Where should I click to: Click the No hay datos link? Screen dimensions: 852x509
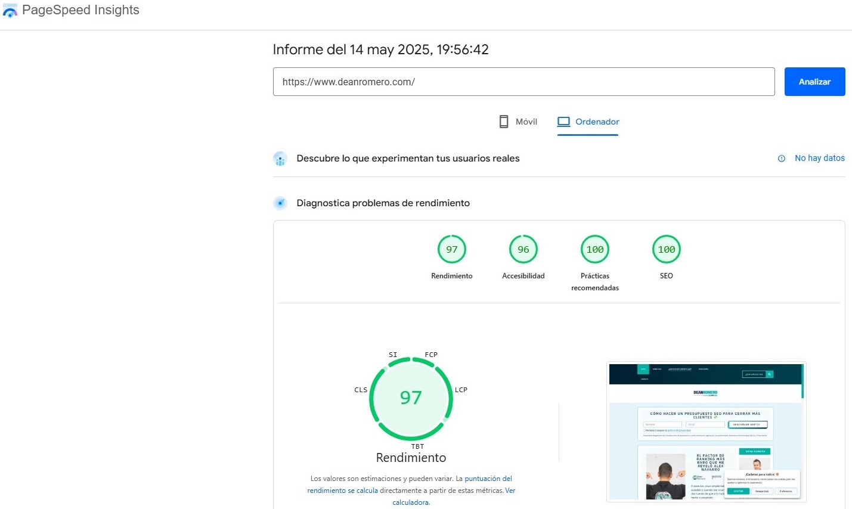(x=819, y=158)
